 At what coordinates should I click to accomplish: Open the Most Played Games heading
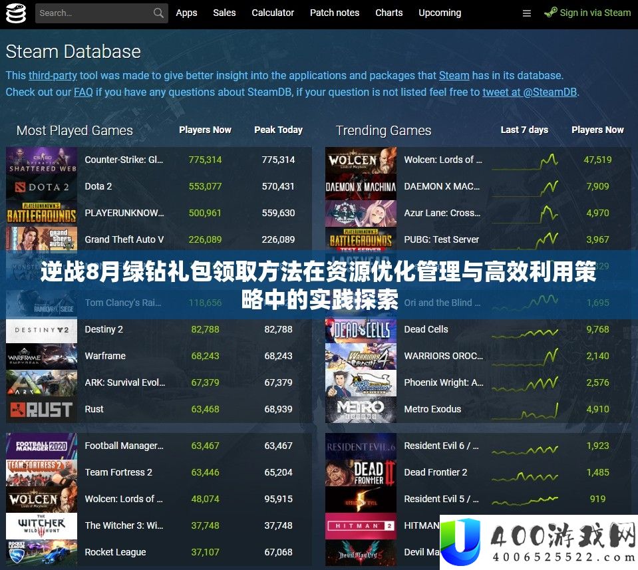75,130
